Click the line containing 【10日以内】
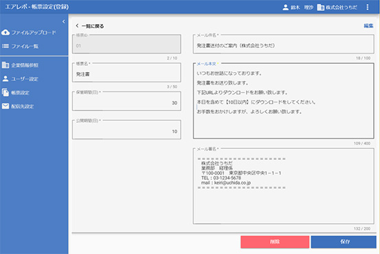This screenshot has height=254, width=380. [256, 102]
